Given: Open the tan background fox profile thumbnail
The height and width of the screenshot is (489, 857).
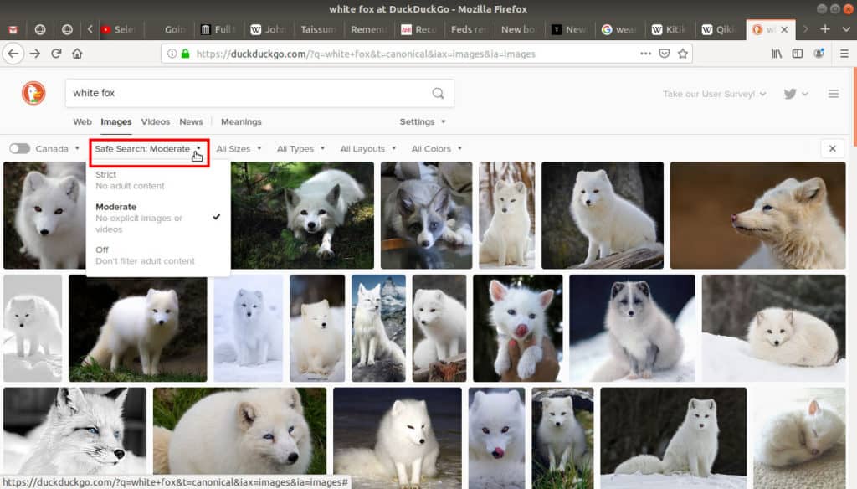Looking at the screenshot, I should 757,215.
